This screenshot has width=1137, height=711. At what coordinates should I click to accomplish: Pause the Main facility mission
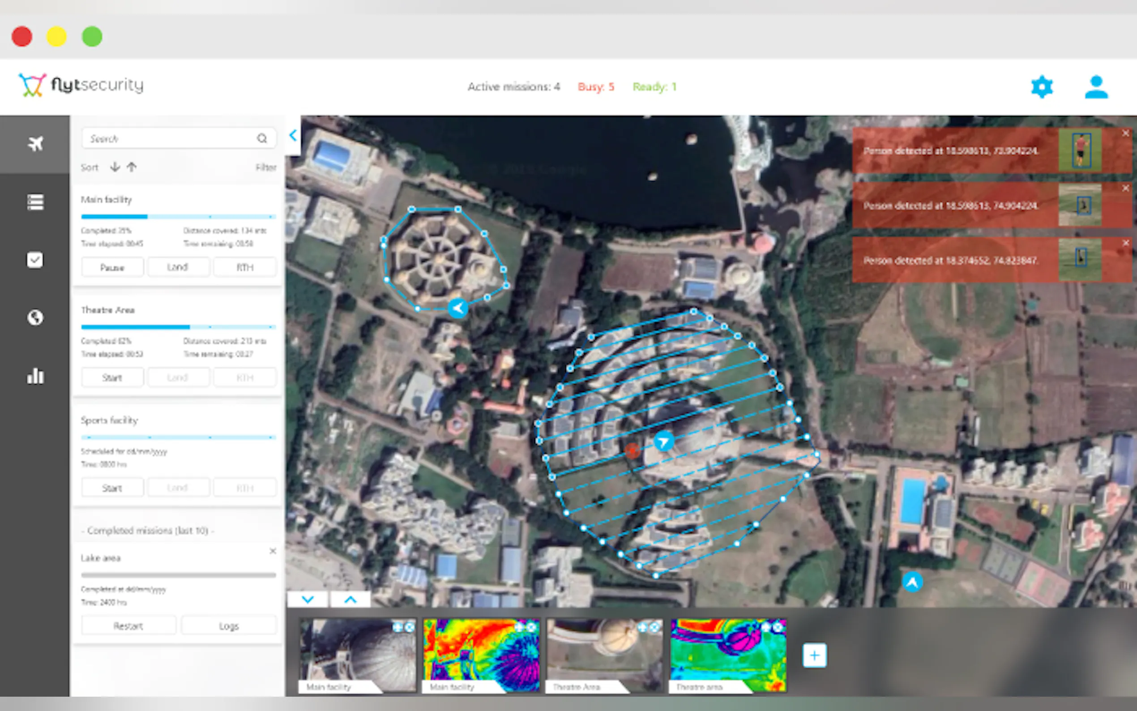click(x=112, y=267)
